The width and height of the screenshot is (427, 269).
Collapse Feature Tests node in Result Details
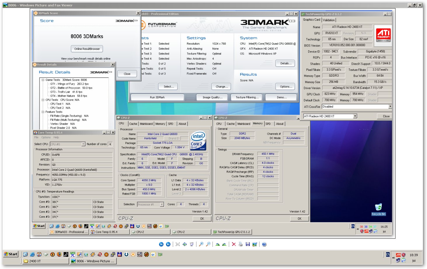click(43, 112)
